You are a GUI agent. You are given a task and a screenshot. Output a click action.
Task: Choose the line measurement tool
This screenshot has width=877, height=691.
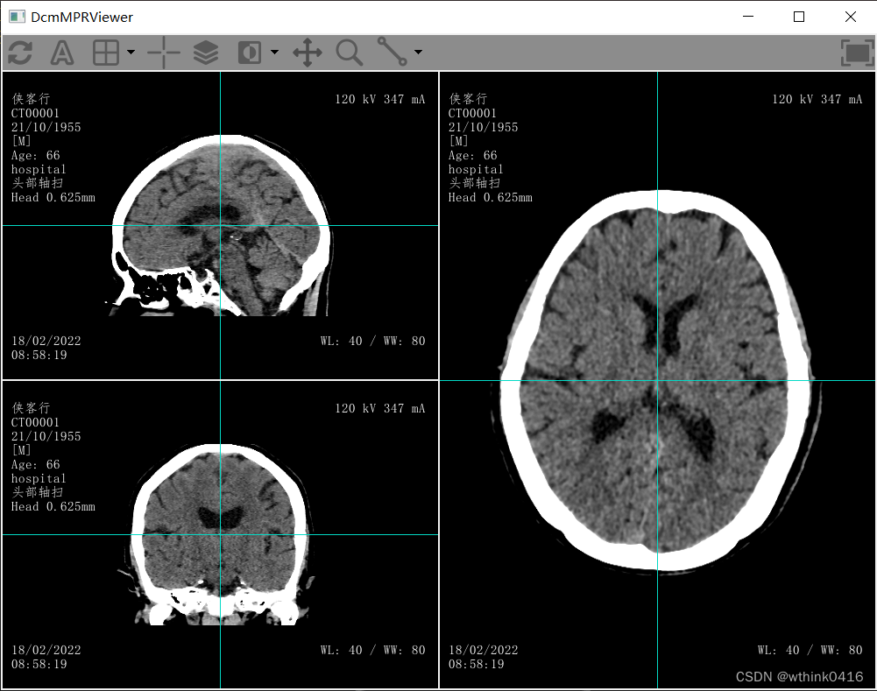[x=393, y=52]
